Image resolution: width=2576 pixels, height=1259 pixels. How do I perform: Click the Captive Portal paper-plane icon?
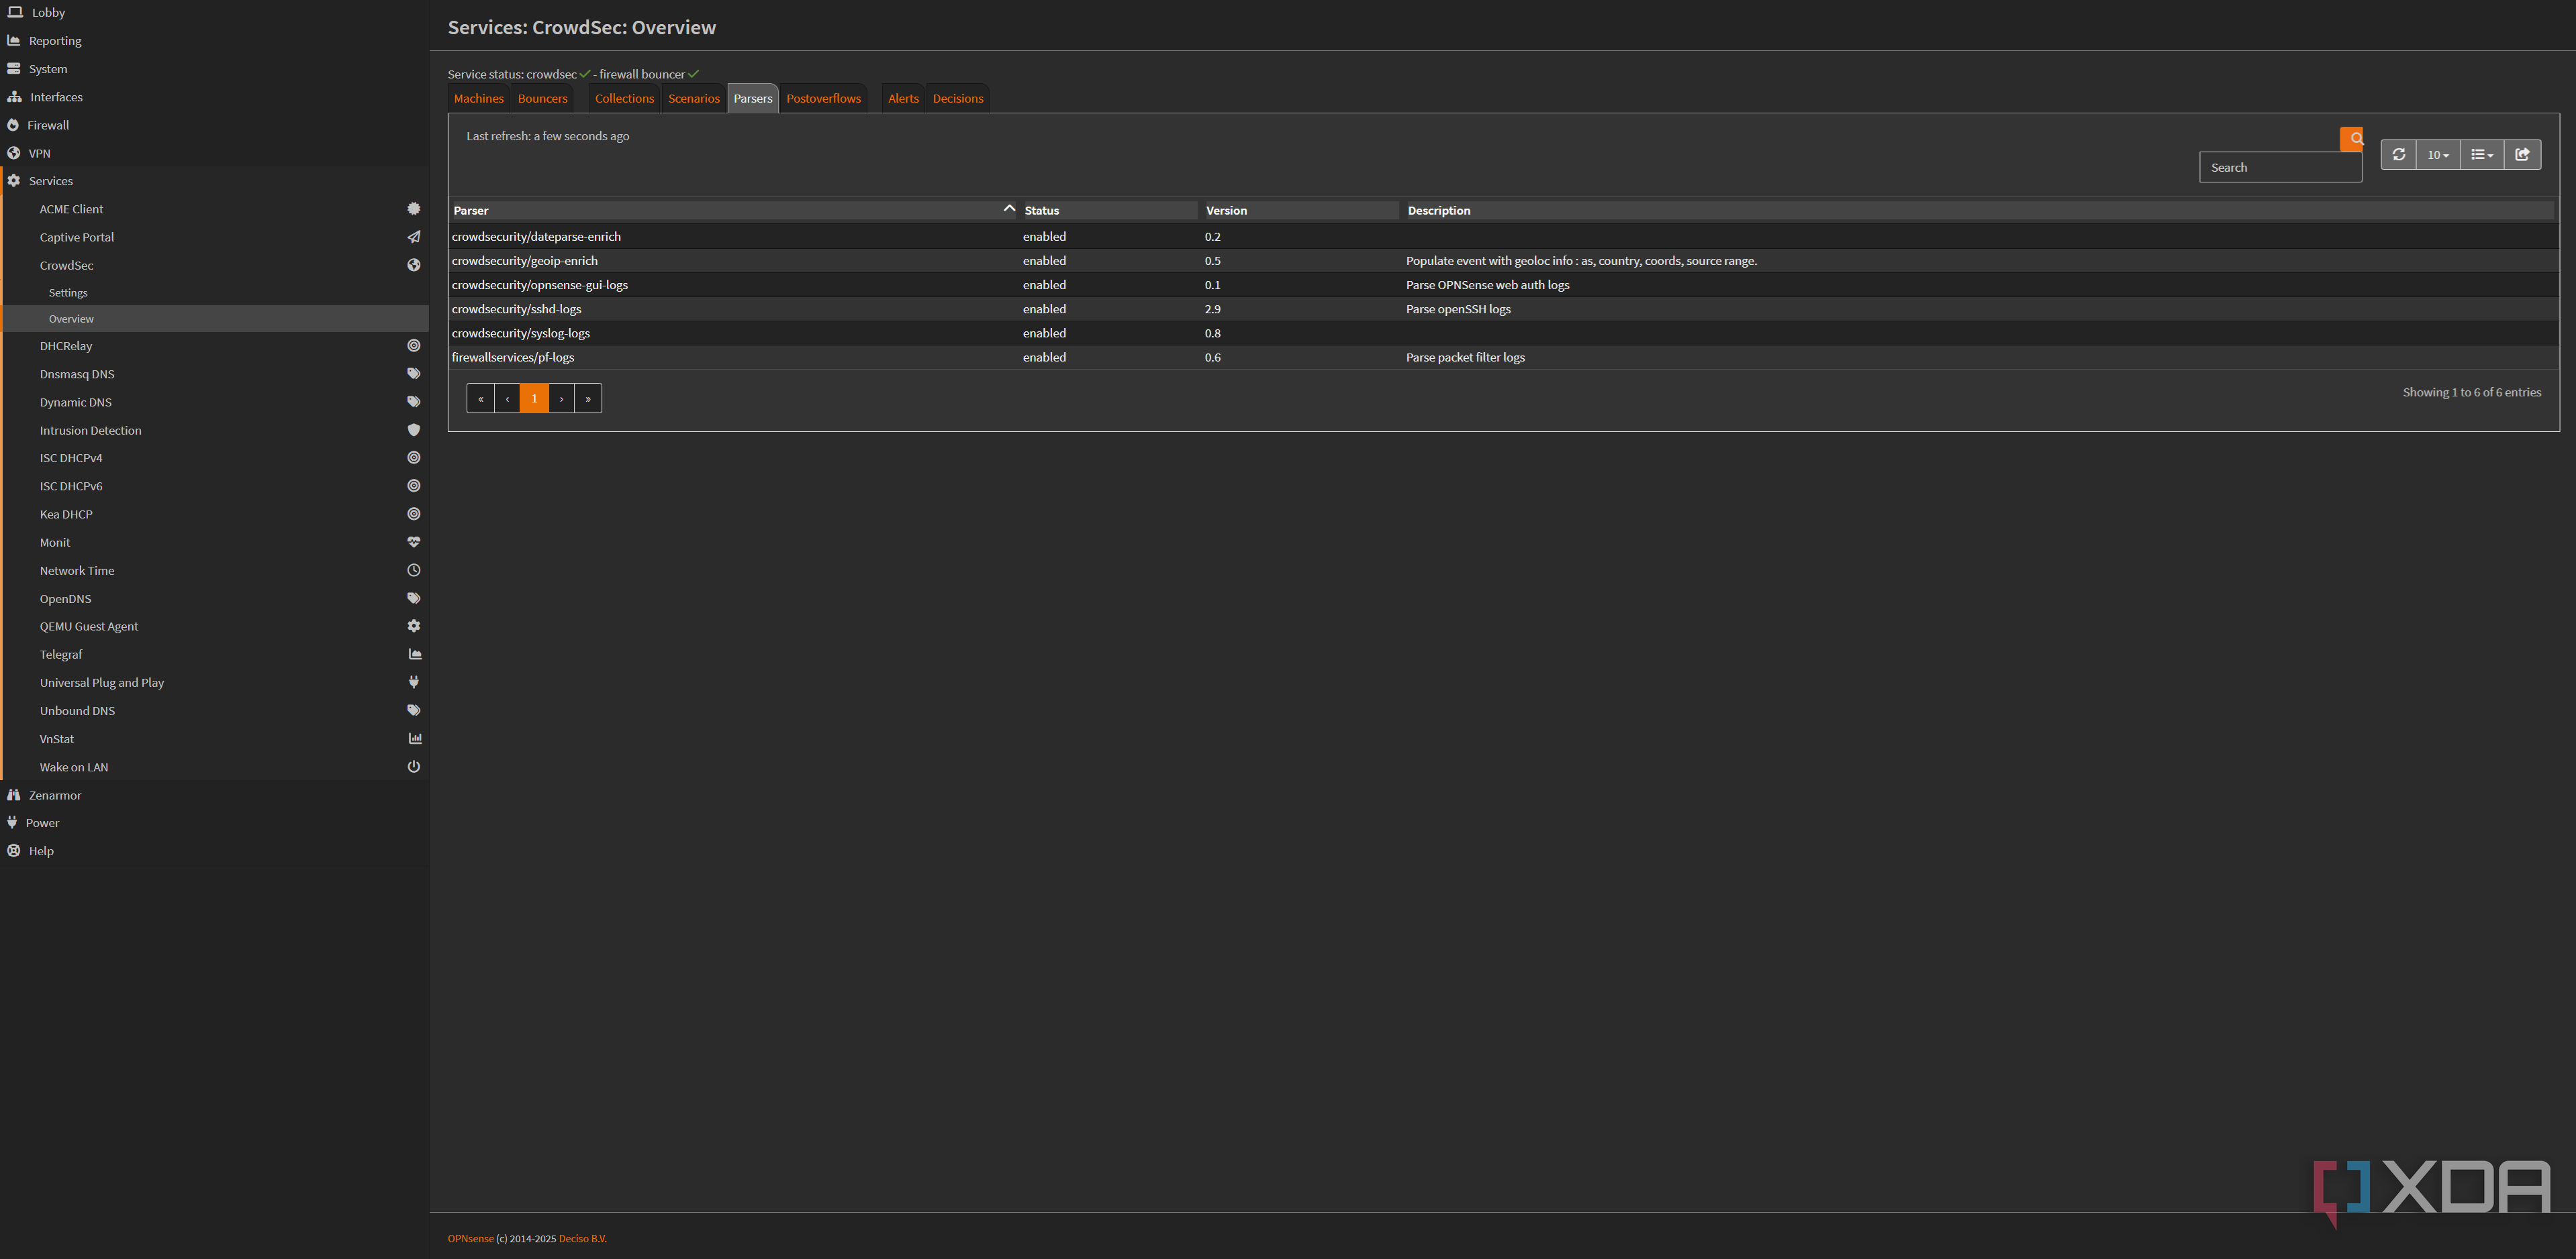[x=414, y=237]
